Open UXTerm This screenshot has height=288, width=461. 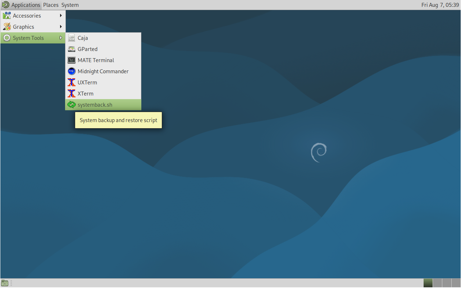[x=103, y=83]
